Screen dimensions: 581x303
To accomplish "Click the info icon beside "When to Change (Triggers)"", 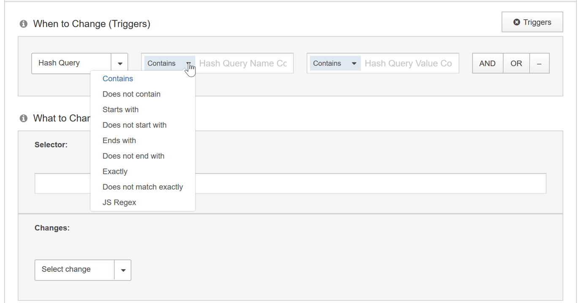I will coord(23,24).
